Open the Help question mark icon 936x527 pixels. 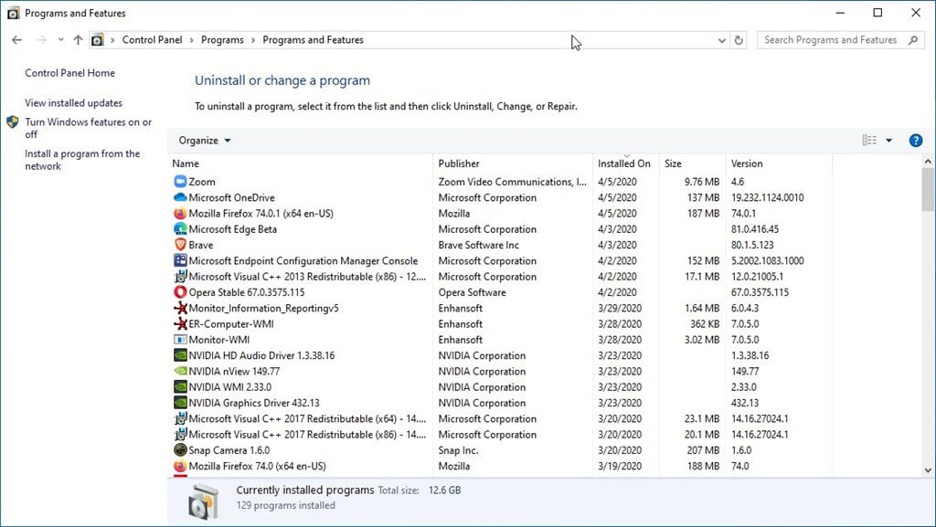(915, 140)
